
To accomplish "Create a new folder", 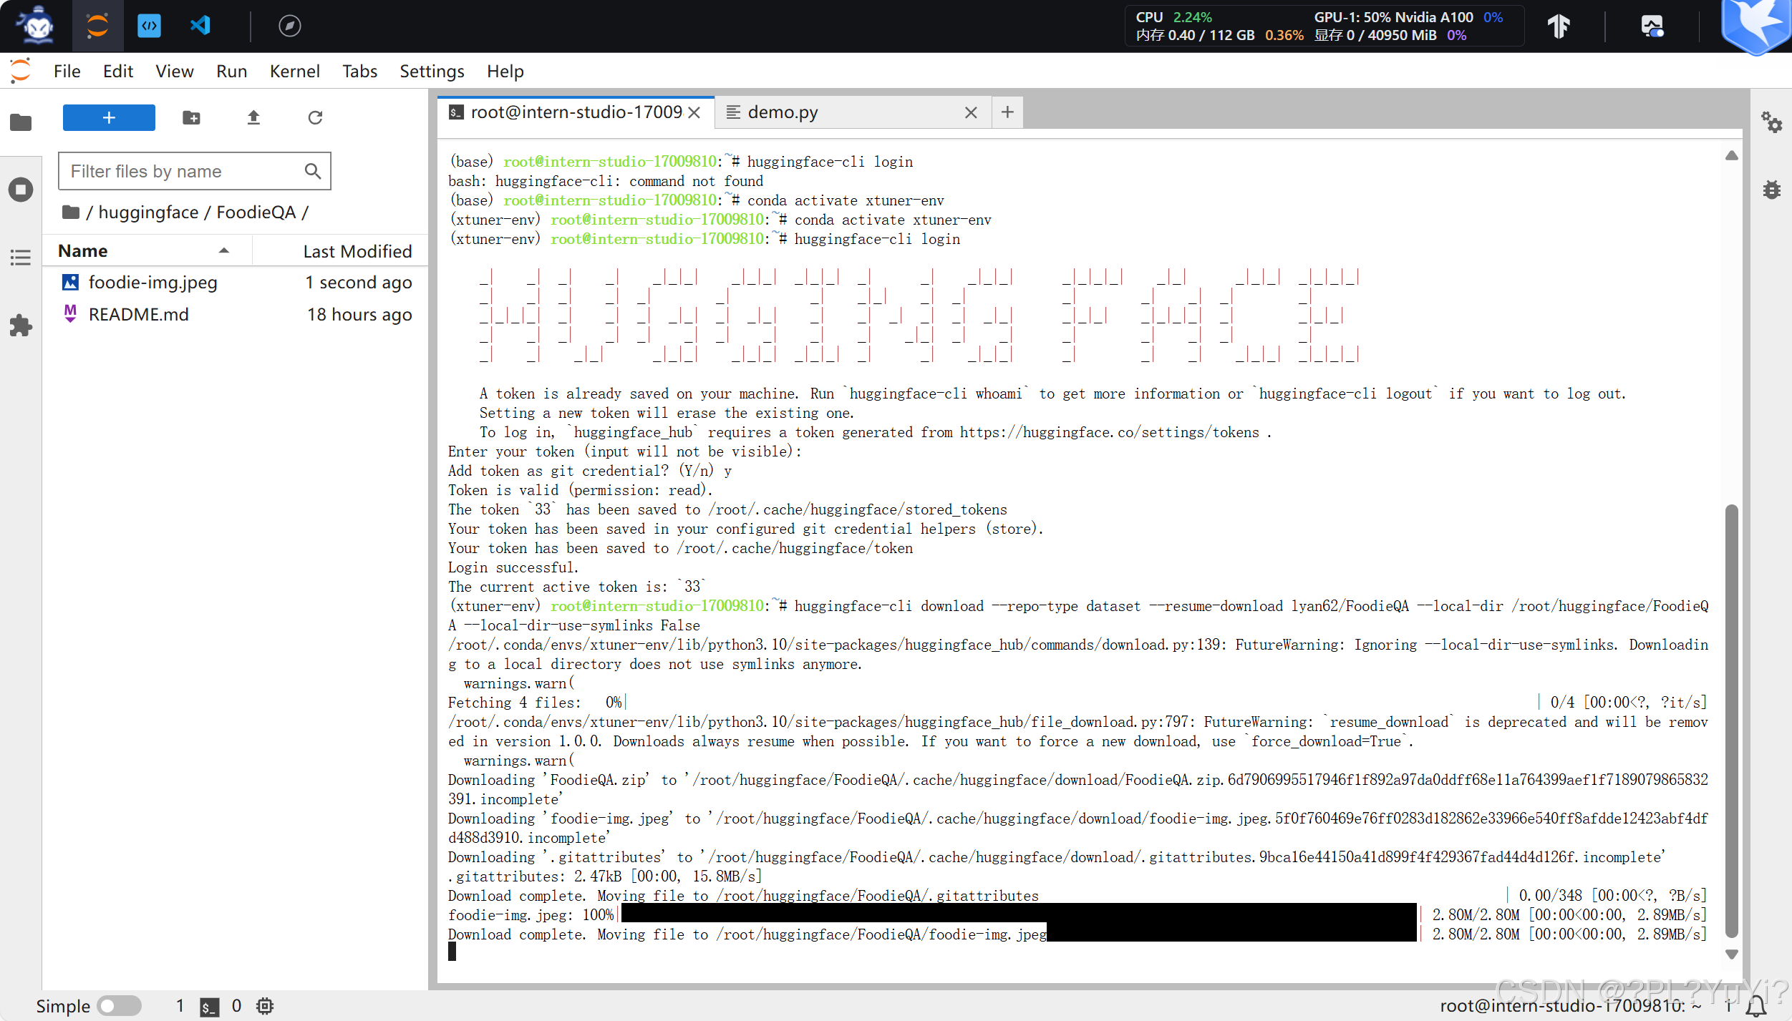I will pos(191,117).
